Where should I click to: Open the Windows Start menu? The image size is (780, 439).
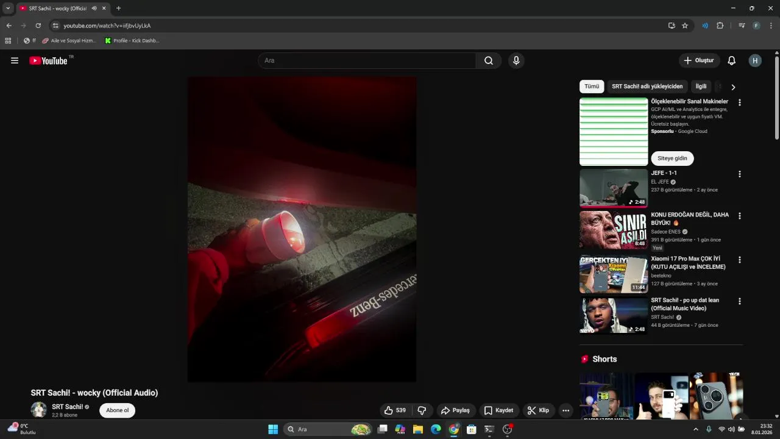(273, 429)
